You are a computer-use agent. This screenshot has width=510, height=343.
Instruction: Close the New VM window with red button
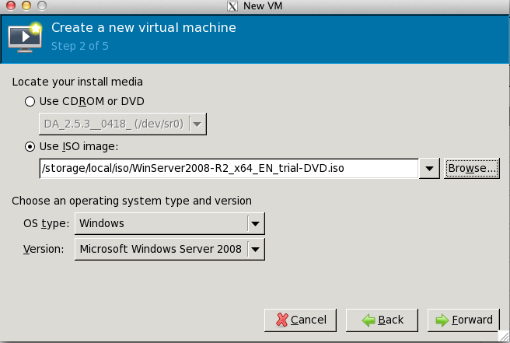11,5
